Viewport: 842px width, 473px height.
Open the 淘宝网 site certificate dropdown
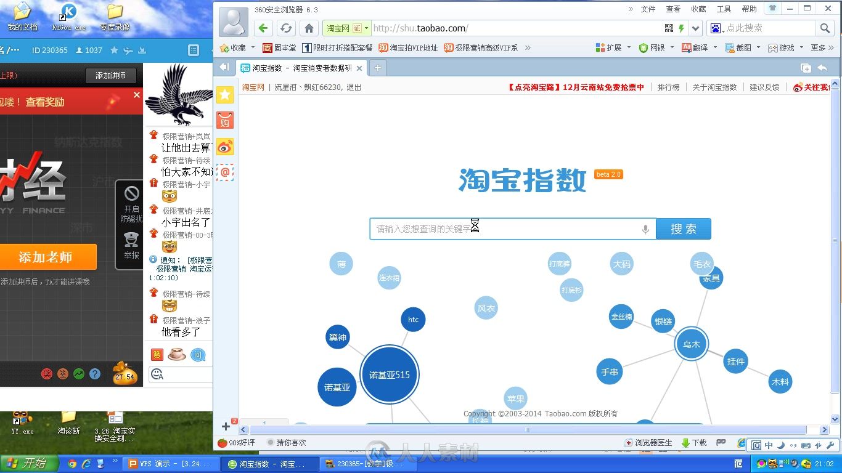[x=367, y=28]
